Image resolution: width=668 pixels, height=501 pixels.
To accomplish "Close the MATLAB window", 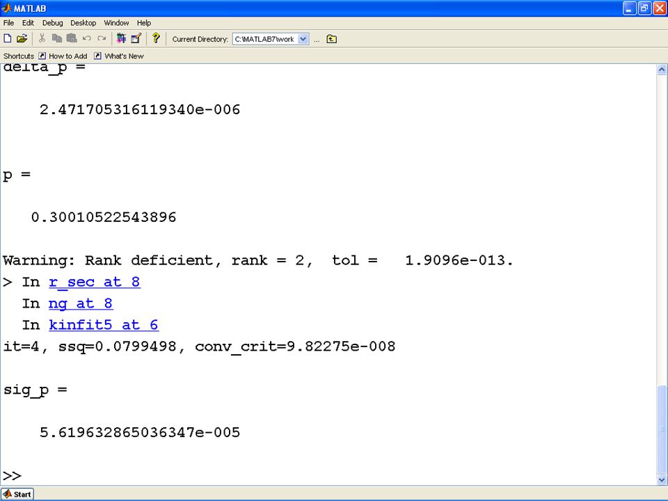I will point(660,8).
